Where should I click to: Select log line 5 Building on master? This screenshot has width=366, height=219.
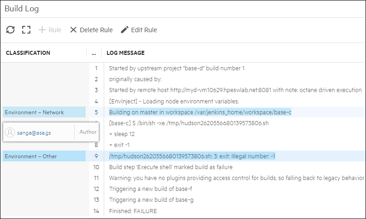pyautogui.click(x=200, y=112)
